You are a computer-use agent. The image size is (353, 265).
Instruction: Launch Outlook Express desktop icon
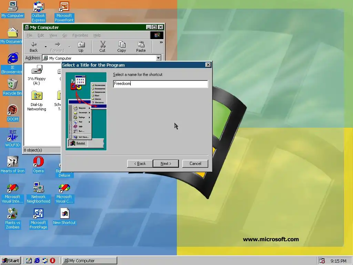point(38,11)
